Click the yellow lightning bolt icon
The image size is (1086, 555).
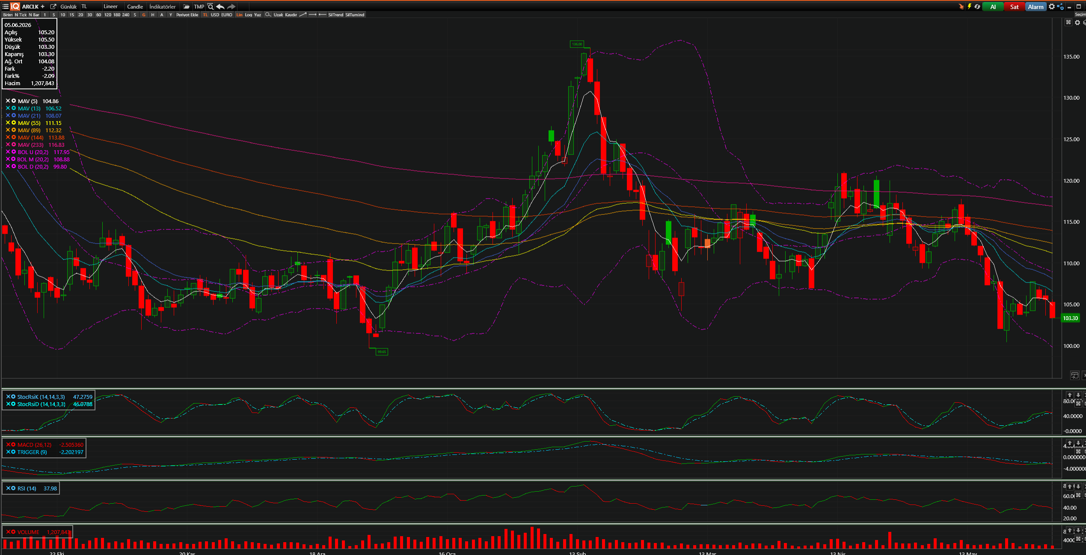click(x=970, y=6)
